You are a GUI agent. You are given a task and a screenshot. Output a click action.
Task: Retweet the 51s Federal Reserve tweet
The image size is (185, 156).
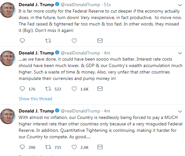pyautogui.click(x=48, y=41)
